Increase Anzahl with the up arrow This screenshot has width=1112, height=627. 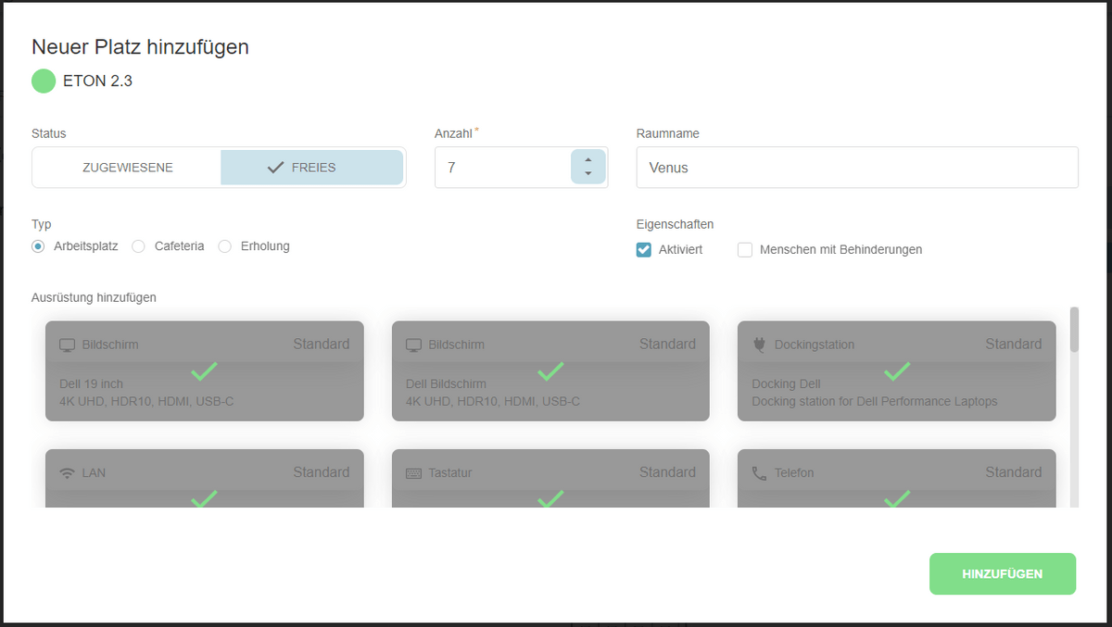[588, 159]
